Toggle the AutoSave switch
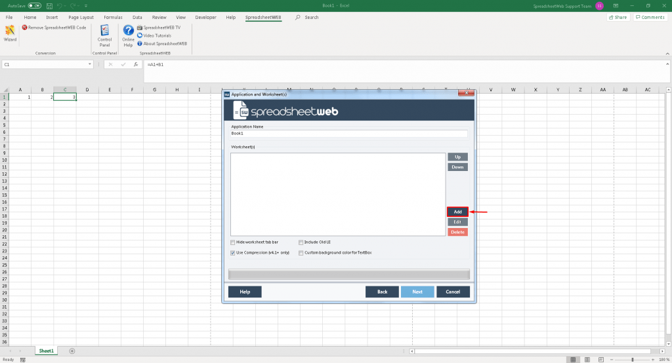Image resolution: width=672 pixels, height=363 pixels. point(34,6)
